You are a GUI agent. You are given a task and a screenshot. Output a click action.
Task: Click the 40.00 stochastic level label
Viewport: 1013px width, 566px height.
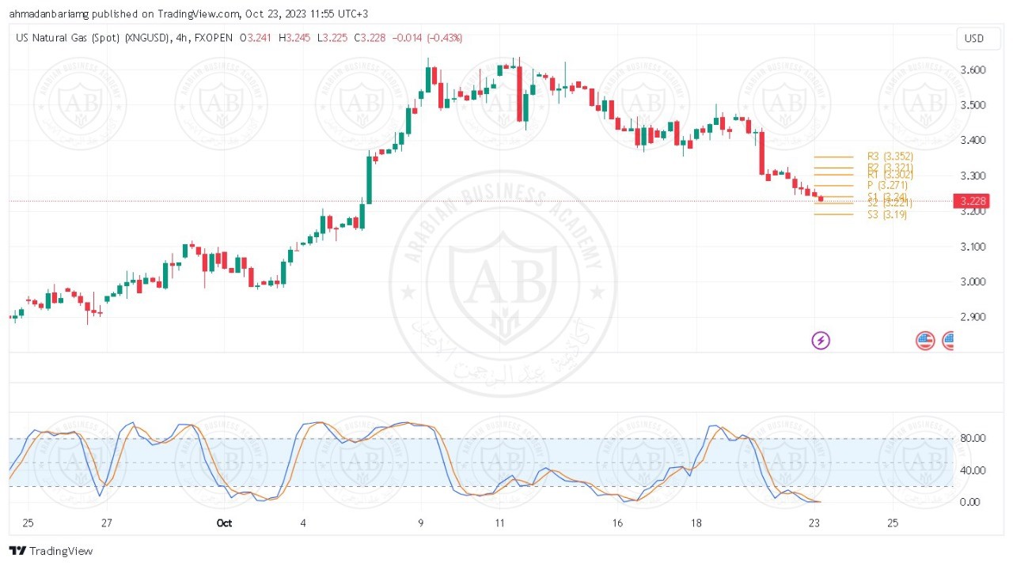[972, 470]
